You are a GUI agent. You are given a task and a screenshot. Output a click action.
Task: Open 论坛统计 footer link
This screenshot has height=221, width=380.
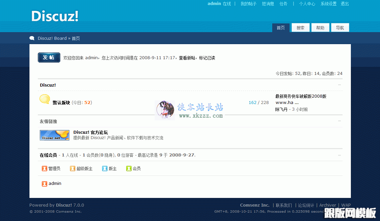tap(306, 205)
